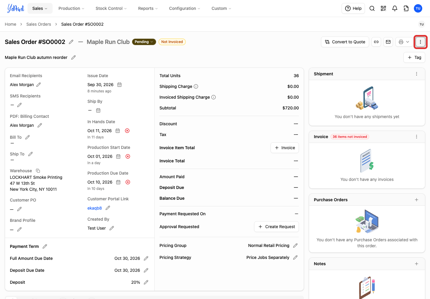Email the sales order envelope icon
The height and width of the screenshot is (299, 430).
point(388,42)
